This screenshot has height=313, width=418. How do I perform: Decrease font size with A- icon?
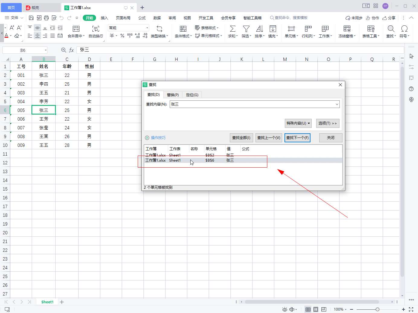click(x=19, y=28)
